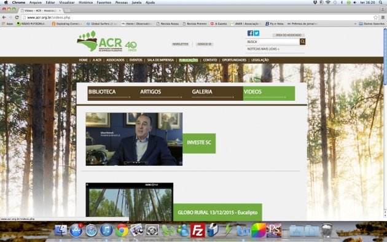387x242 pixels.
Task: Click the NEWSLETTER button
Action: click(181, 44)
